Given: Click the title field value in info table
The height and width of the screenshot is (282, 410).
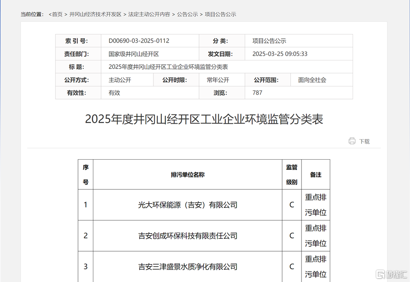Looking at the screenshot, I should 168,67.
